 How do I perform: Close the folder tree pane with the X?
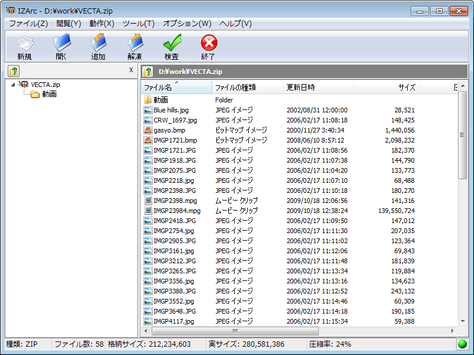click(131, 70)
